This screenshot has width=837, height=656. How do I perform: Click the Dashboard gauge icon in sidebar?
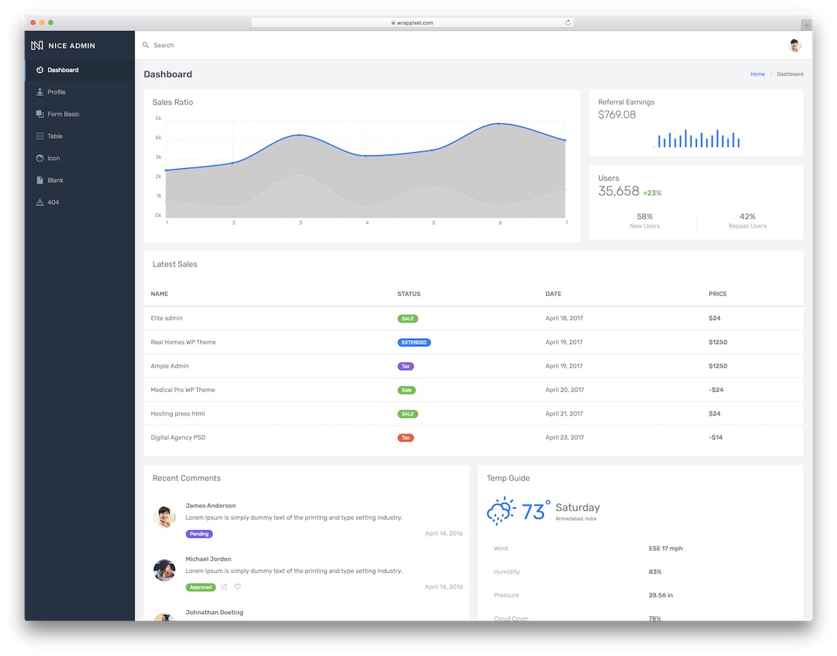(40, 70)
